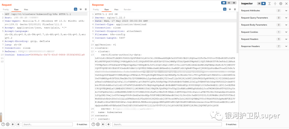Go to previous search match in Response
The height and width of the screenshot is (129, 289).
[x=103, y=124]
